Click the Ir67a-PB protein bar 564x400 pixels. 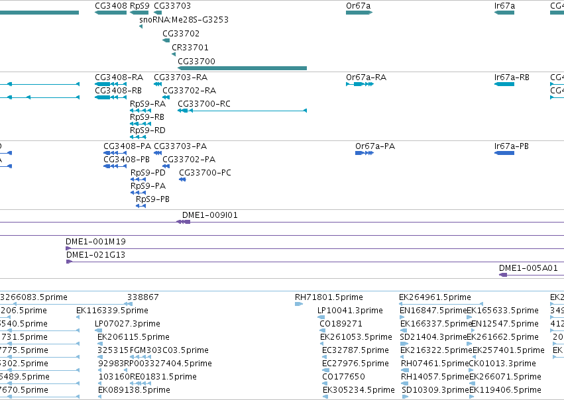tap(504, 153)
